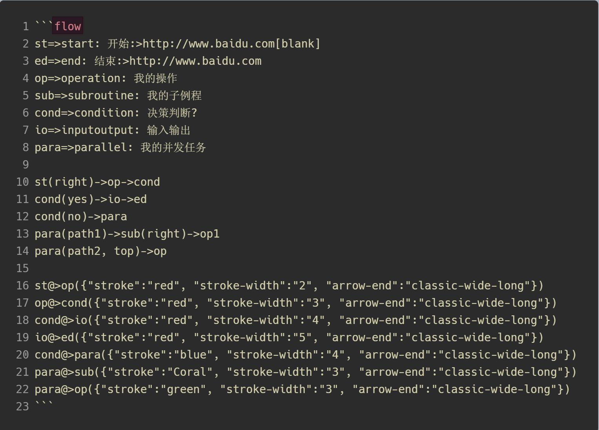Click the empty line number 9
This screenshot has width=599, height=430.
click(x=25, y=165)
